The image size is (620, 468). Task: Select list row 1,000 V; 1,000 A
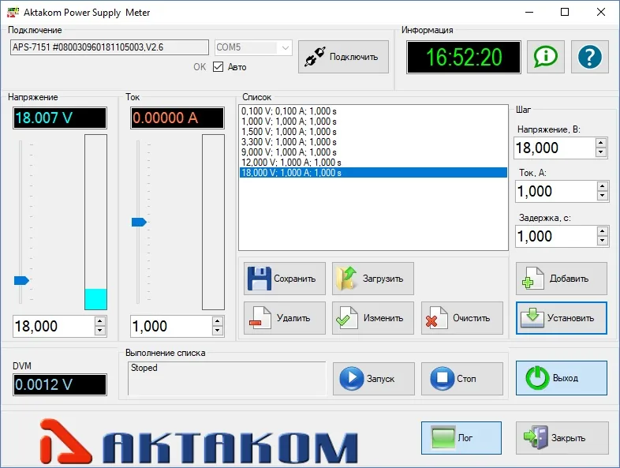373,122
